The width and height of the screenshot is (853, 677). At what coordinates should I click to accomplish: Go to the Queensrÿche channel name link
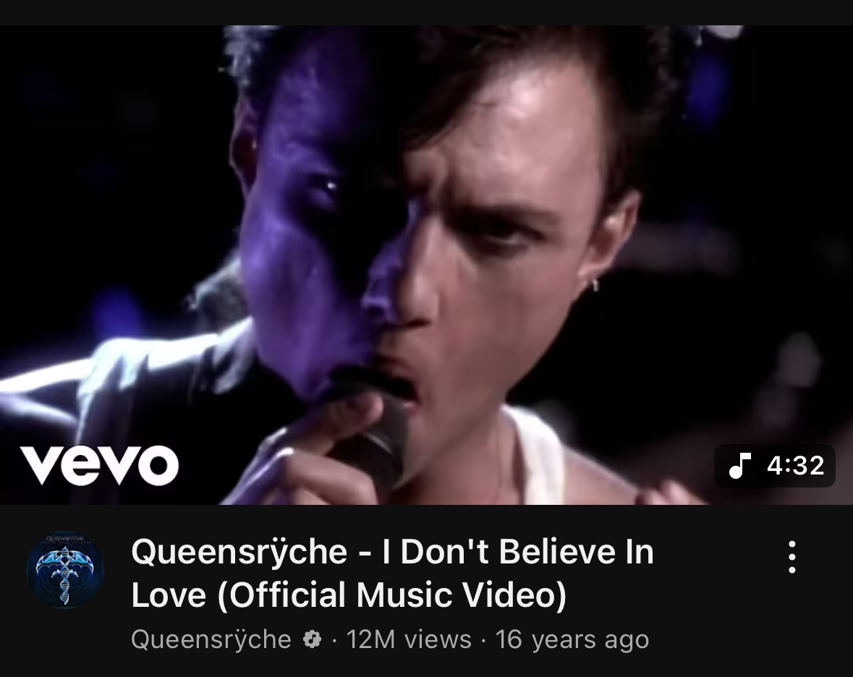click(211, 639)
